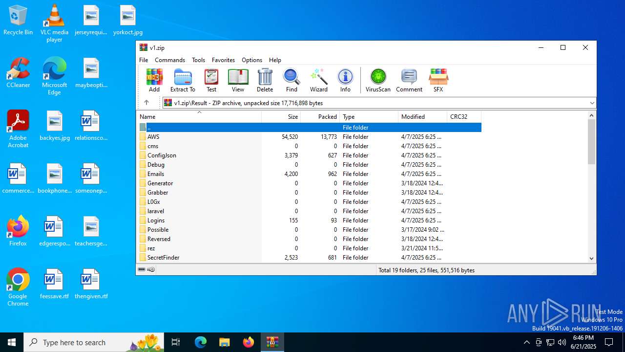The width and height of the screenshot is (625, 352).
Task: Select the Emails folder row
Action: point(309,174)
